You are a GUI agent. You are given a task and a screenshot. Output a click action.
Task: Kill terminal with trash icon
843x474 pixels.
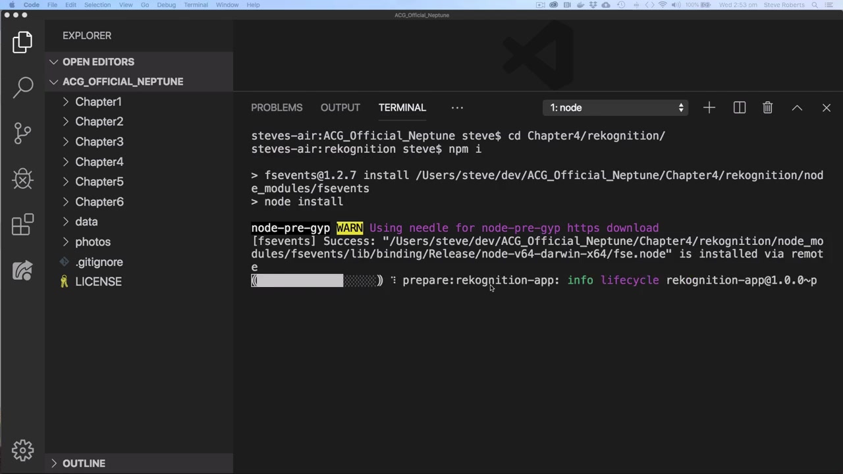pos(767,107)
